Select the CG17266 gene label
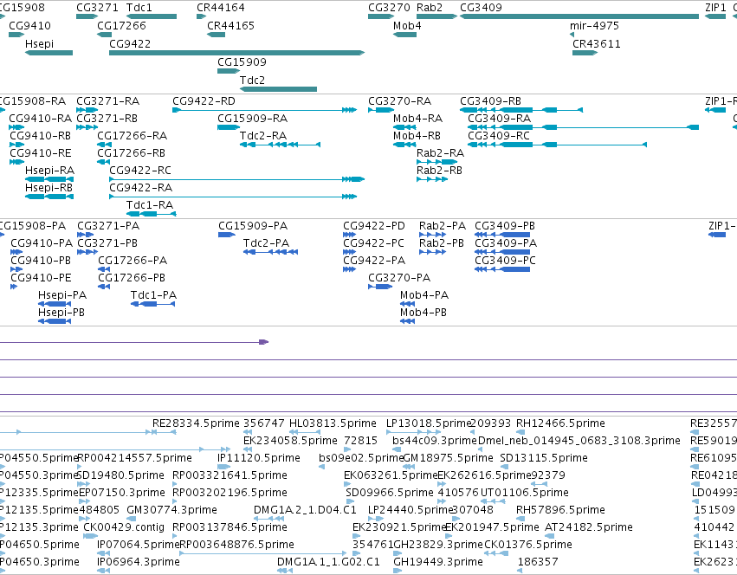Image resolution: width=737 pixels, height=575 pixels. (x=121, y=26)
